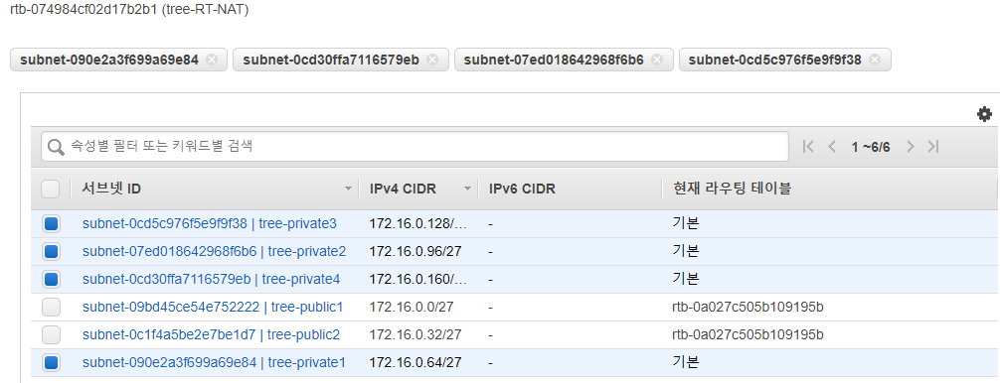Go to last page of subnet list
Image resolution: width=1000 pixels, height=383 pixels.
coord(933,147)
